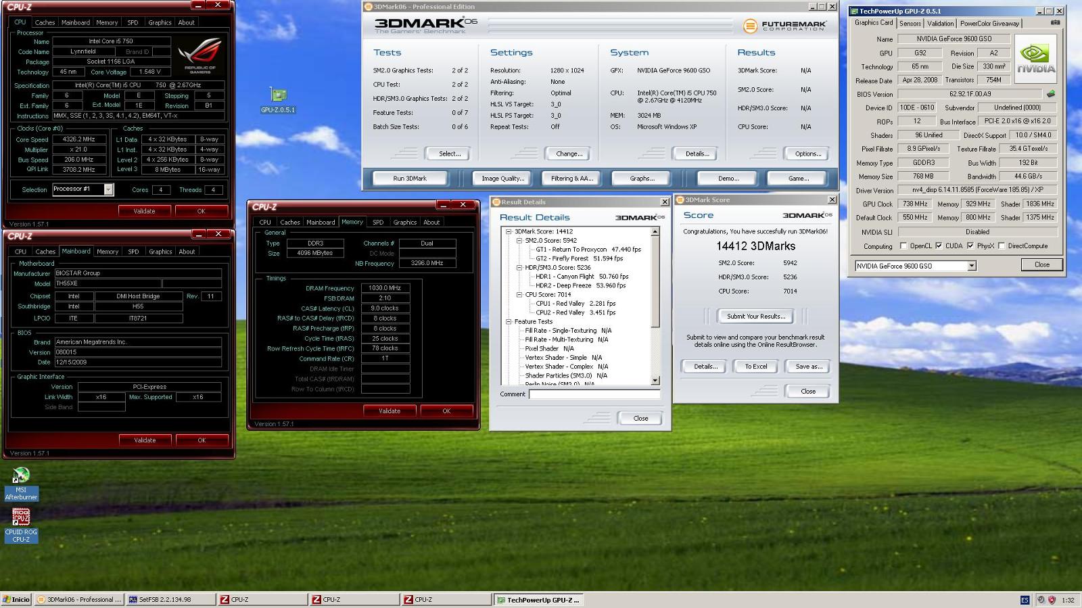The image size is (1082, 608).
Task: Click Close in Result Details window
Action: (x=640, y=419)
